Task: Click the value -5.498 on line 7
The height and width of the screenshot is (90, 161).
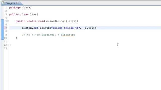Action: click(x=88, y=28)
